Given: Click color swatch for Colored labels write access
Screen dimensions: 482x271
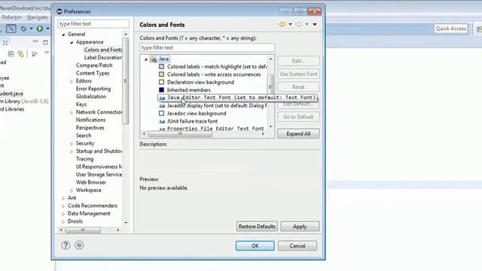Looking at the screenshot, I should (x=161, y=75).
